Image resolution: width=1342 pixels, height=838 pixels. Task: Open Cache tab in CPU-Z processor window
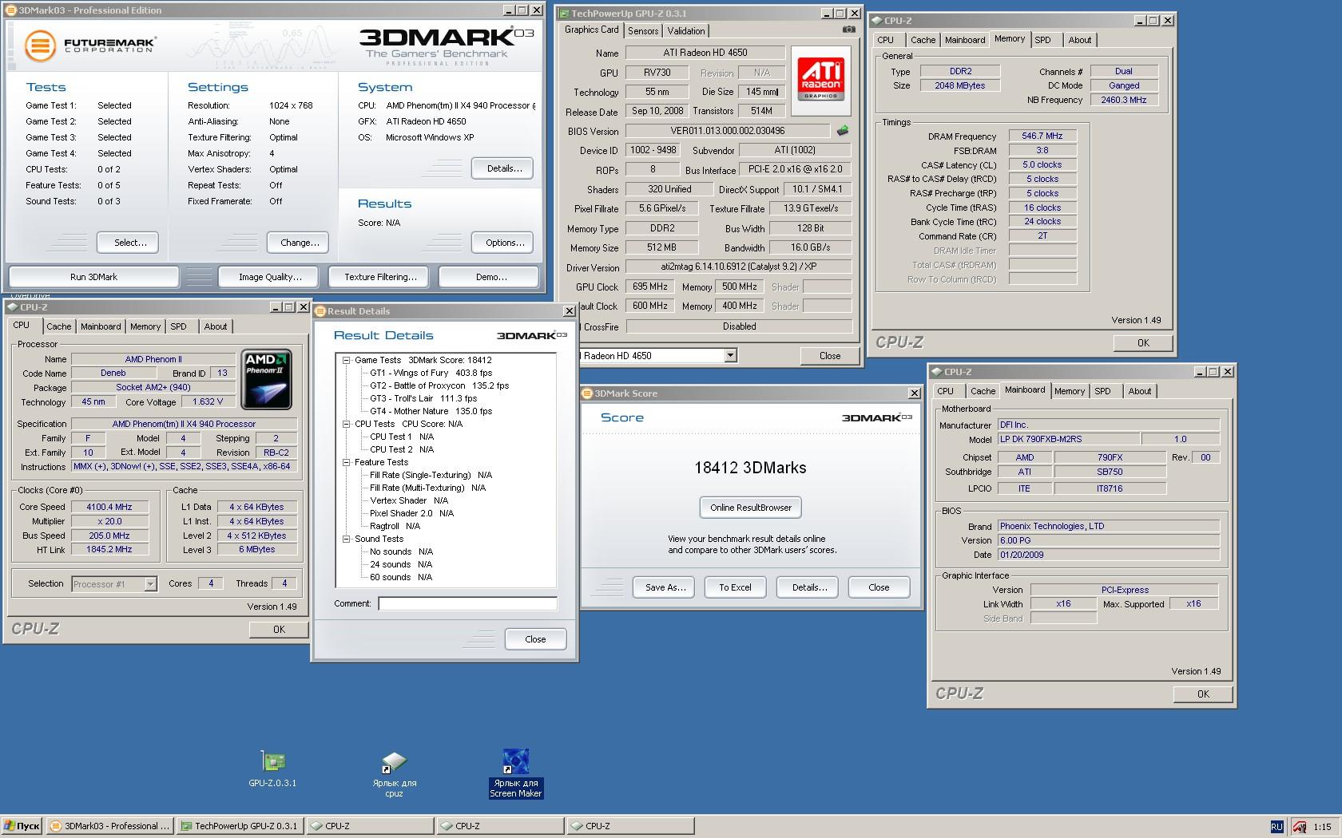click(58, 326)
